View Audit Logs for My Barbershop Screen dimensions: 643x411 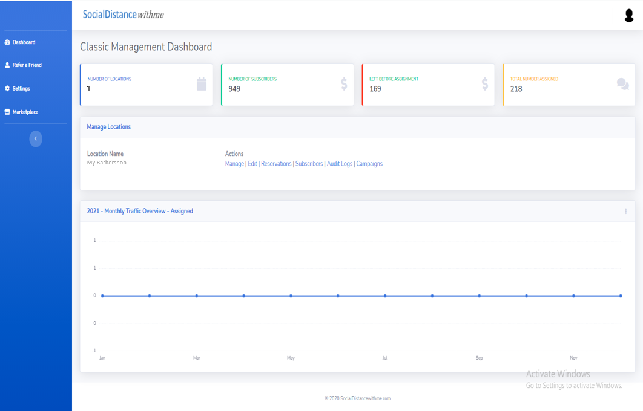point(339,164)
